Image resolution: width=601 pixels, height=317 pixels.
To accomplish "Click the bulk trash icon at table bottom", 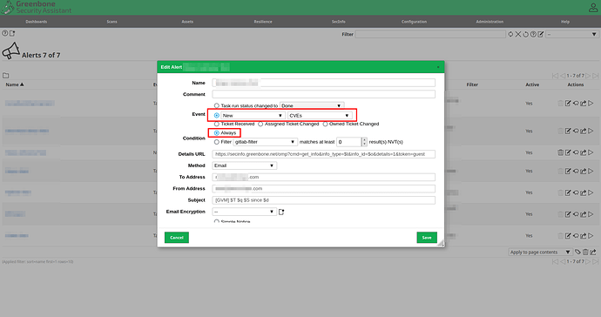I will (585, 252).
